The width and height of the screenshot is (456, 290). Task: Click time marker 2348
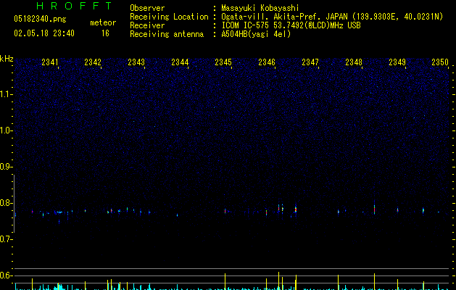tap(354, 62)
